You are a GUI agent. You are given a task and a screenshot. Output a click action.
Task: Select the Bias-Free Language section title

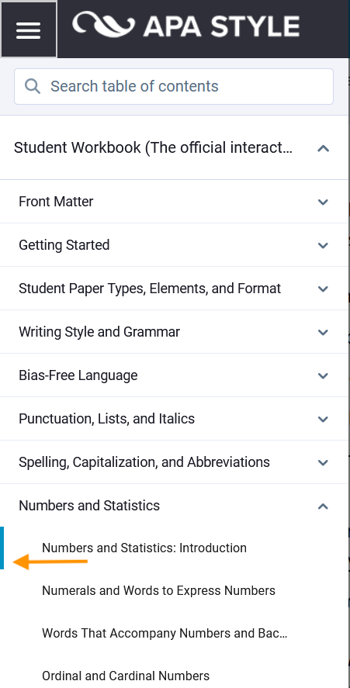click(78, 375)
